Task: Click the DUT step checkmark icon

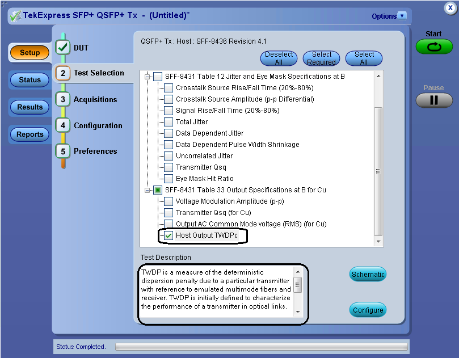Action: [x=64, y=48]
